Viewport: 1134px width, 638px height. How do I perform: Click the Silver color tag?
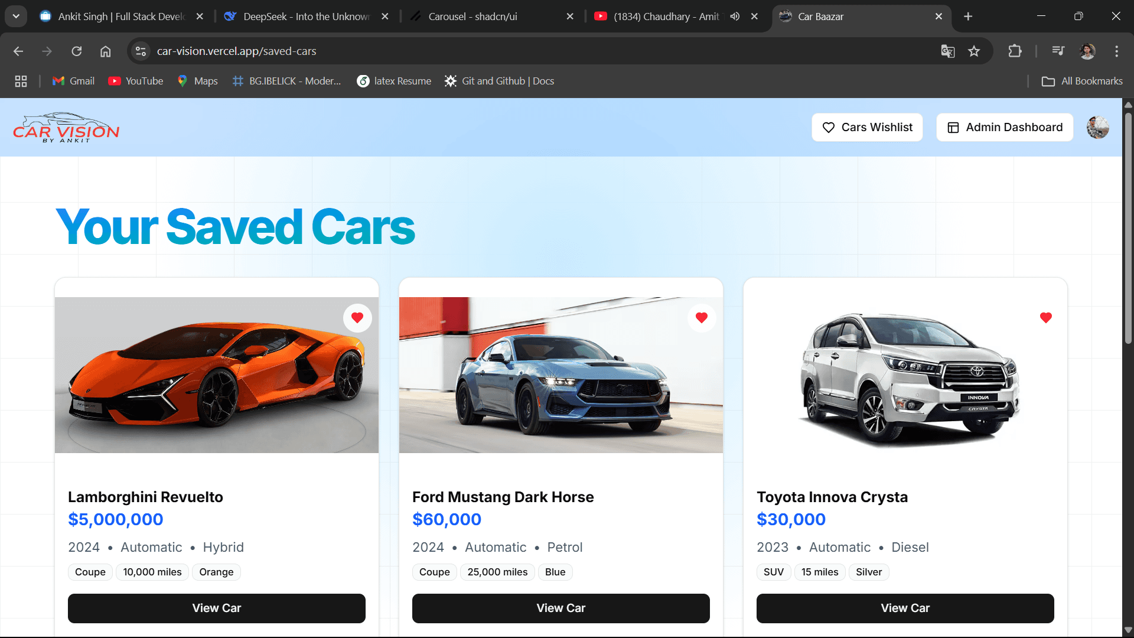pos(869,572)
